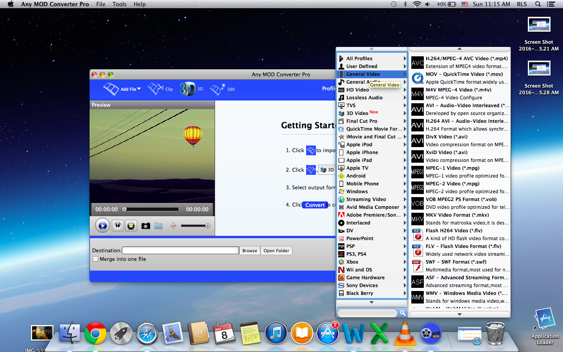The image size is (563, 352).
Task: Click the 3D button in step 2
Action: click(327, 170)
